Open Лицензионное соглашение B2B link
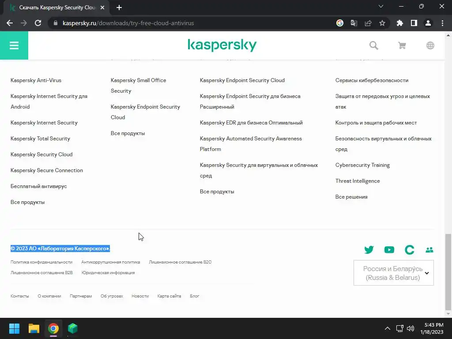452x339 pixels. 41,273
